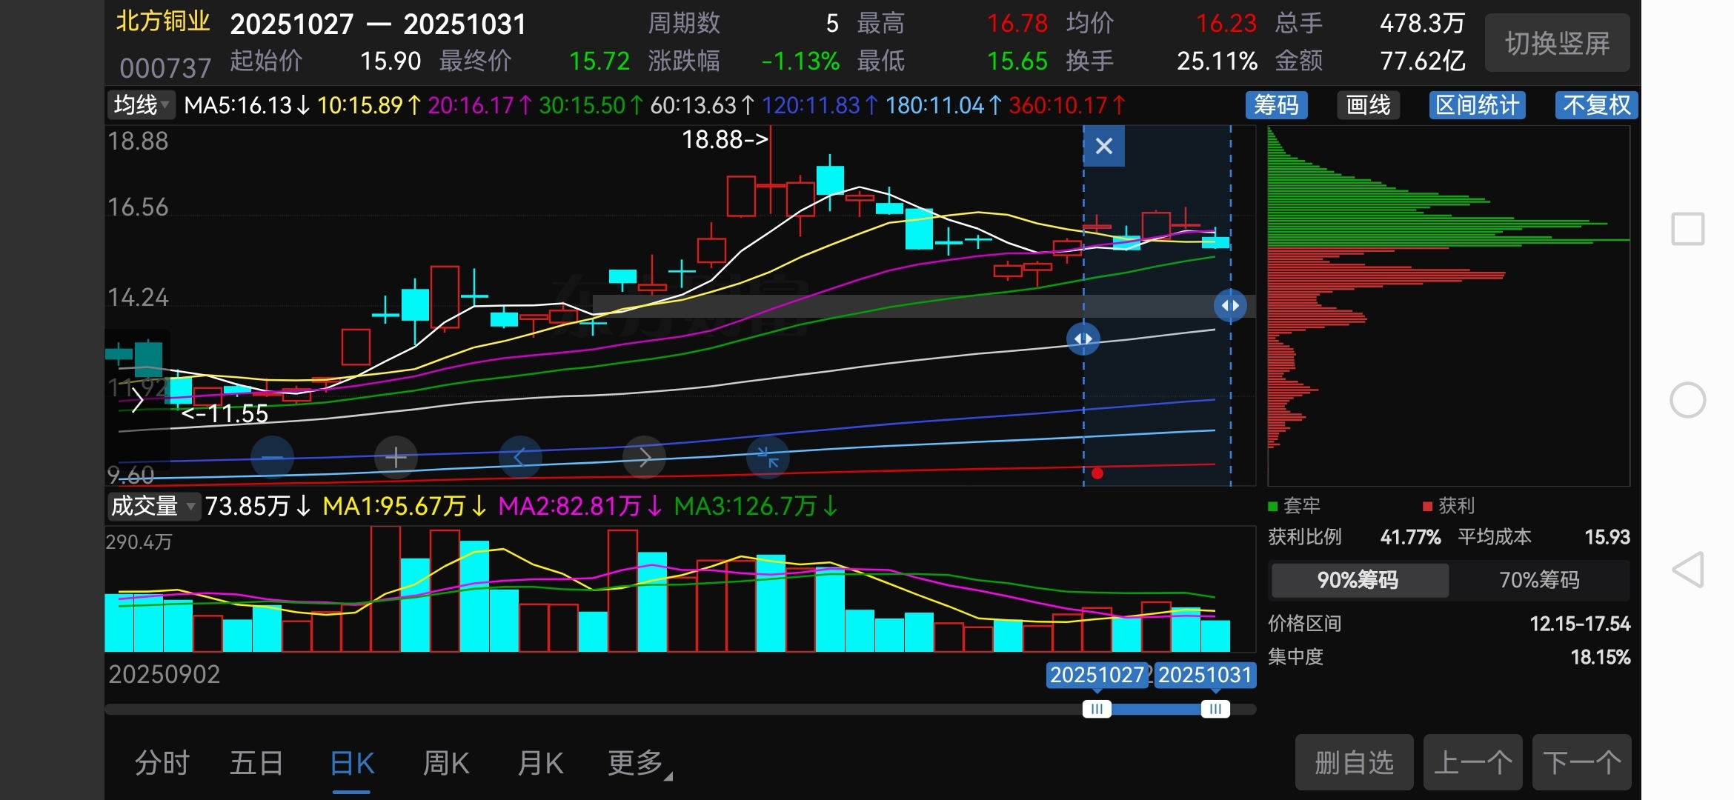
Task: Switch to the 70%筹码 option
Action: pos(1539,580)
